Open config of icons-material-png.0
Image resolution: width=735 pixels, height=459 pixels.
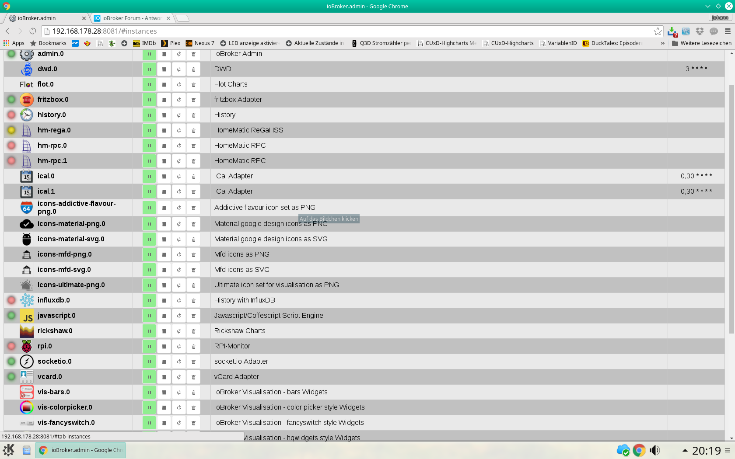(x=164, y=224)
